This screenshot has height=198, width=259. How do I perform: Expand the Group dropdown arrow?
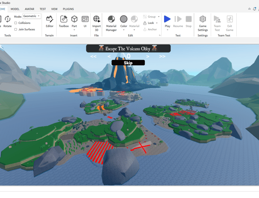point(159,17)
